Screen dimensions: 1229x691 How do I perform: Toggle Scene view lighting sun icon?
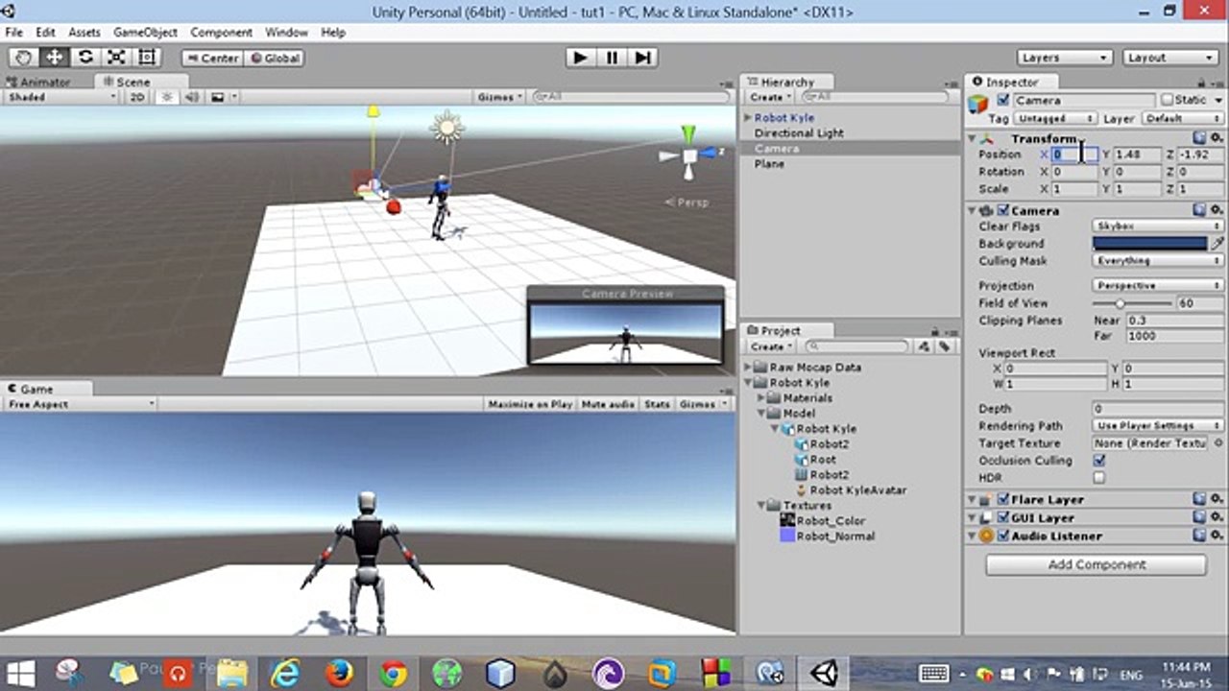(x=166, y=97)
